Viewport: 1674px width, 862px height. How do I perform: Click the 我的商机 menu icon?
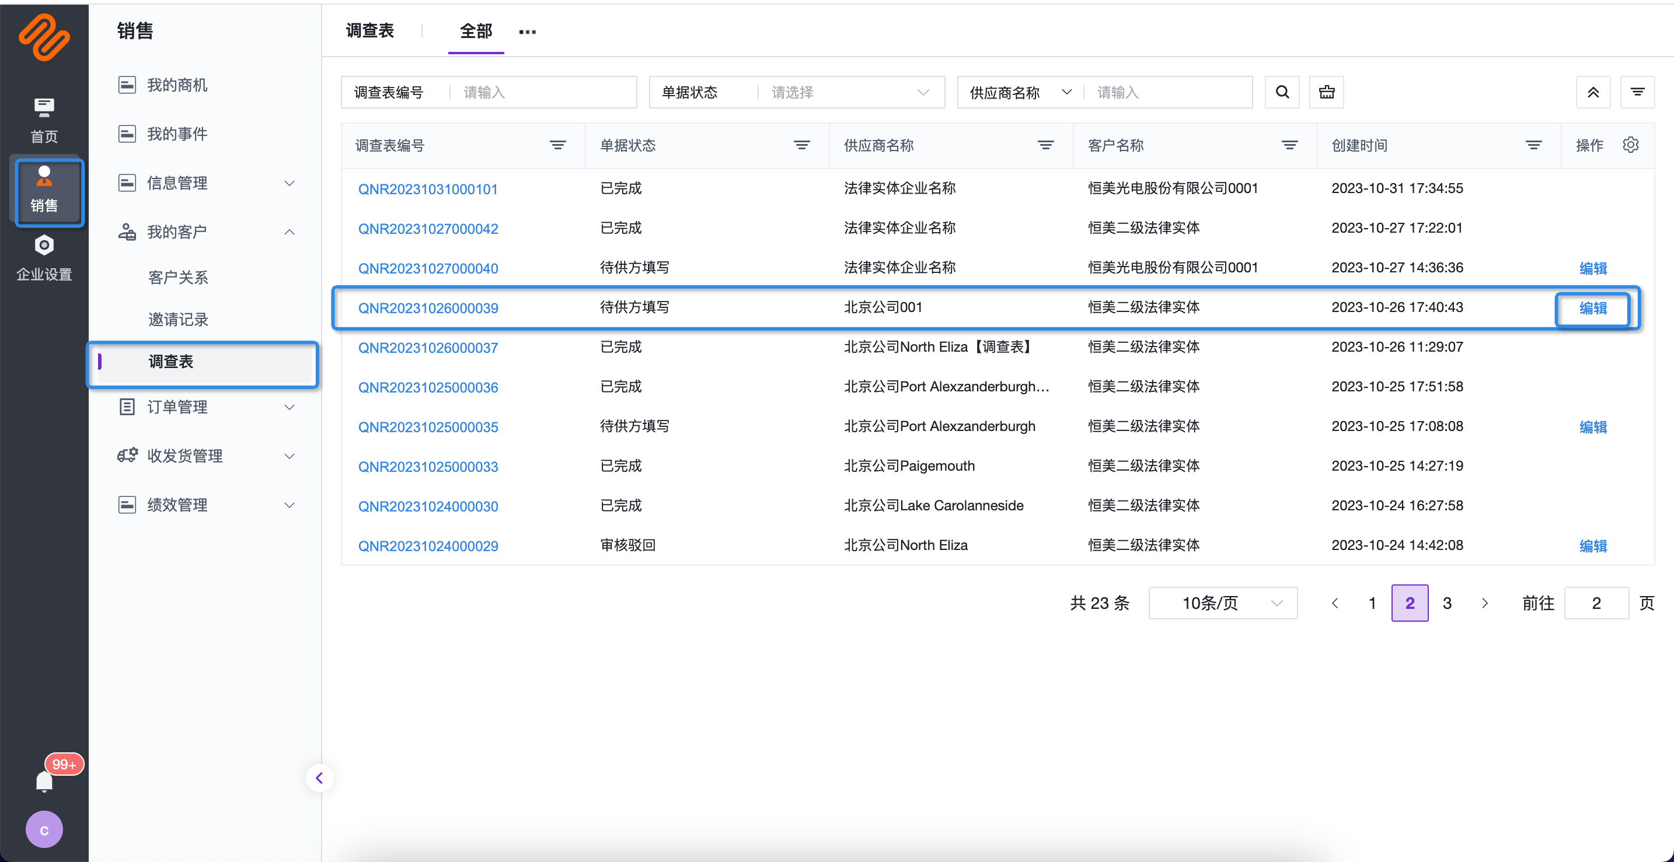pyautogui.click(x=127, y=85)
